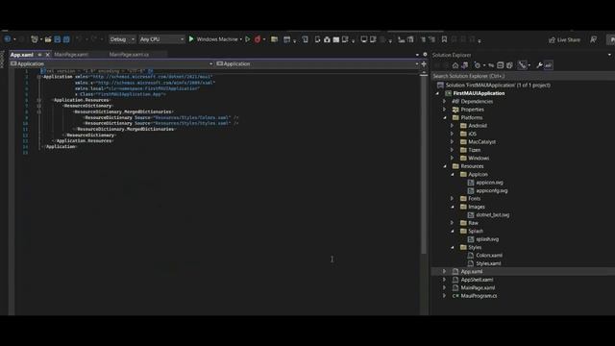Click the Save All icon in the toolbar
Viewport: 615px width, 346px height.
[x=66, y=39]
